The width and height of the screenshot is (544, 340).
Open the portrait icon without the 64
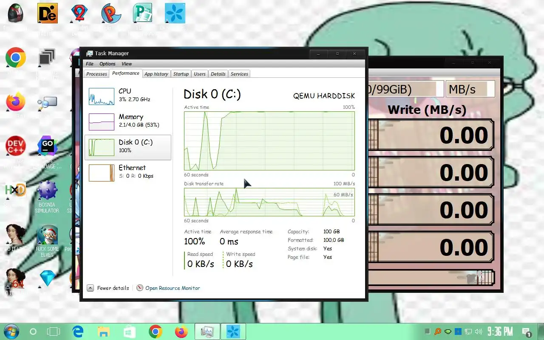point(16,235)
